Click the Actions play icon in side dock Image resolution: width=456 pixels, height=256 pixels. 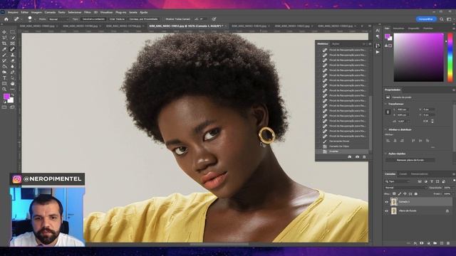[x=378, y=52]
